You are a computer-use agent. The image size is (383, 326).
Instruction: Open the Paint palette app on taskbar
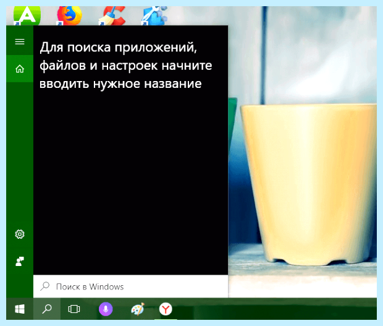(x=138, y=309)
